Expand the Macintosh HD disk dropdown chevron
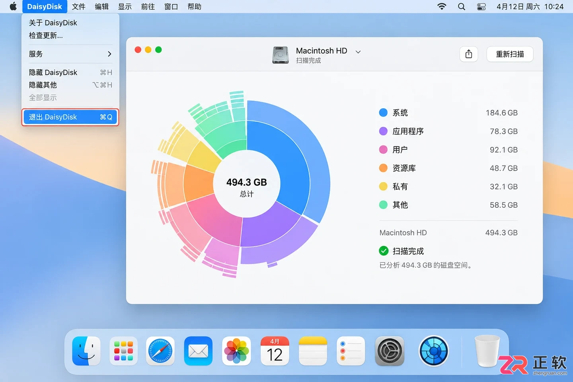 (358, 52)
